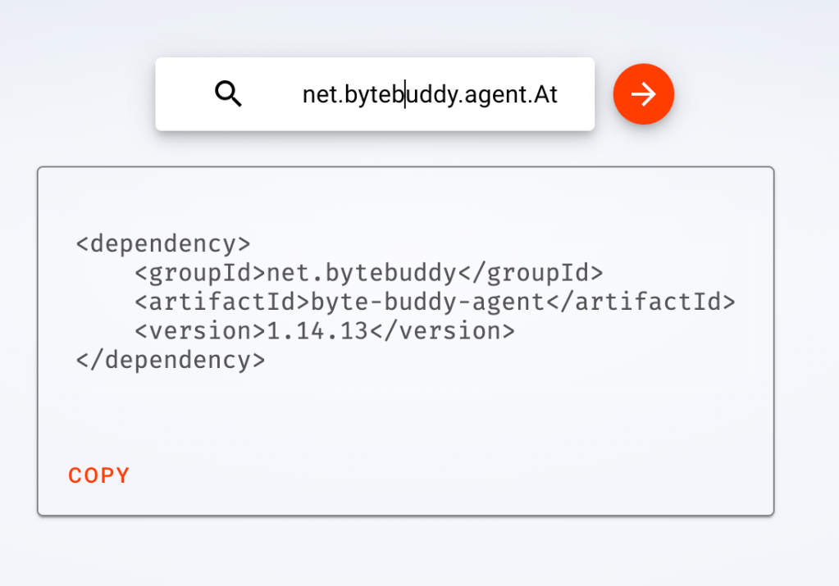Click the net.bytebuddy groupId value
This screenshot has width=839, height=586.
pyautogui.click(x=361, y=273)
